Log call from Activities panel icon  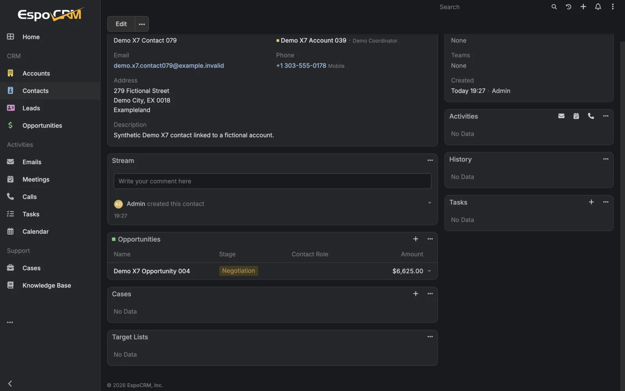tap(591, 116)
